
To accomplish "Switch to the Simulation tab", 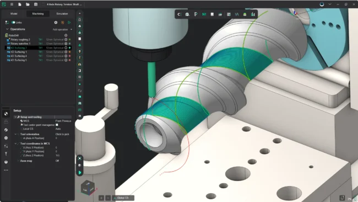I will click(62, 14).
